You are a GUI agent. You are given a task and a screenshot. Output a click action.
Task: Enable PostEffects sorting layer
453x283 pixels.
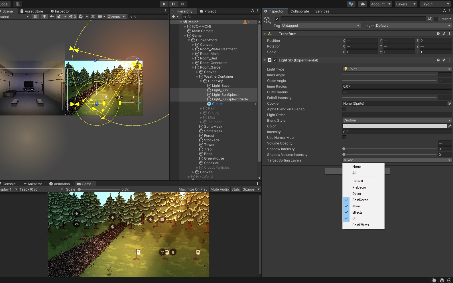pos(363,225)
